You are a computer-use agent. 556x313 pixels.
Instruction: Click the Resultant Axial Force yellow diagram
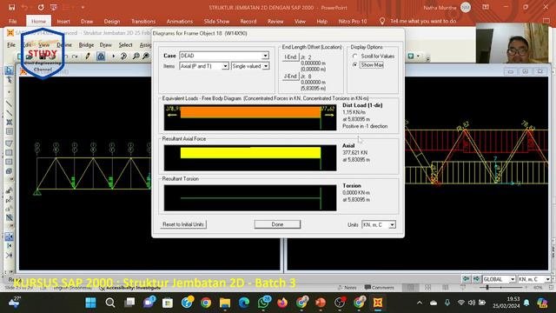pyautogui.click(x=250, y=153)
